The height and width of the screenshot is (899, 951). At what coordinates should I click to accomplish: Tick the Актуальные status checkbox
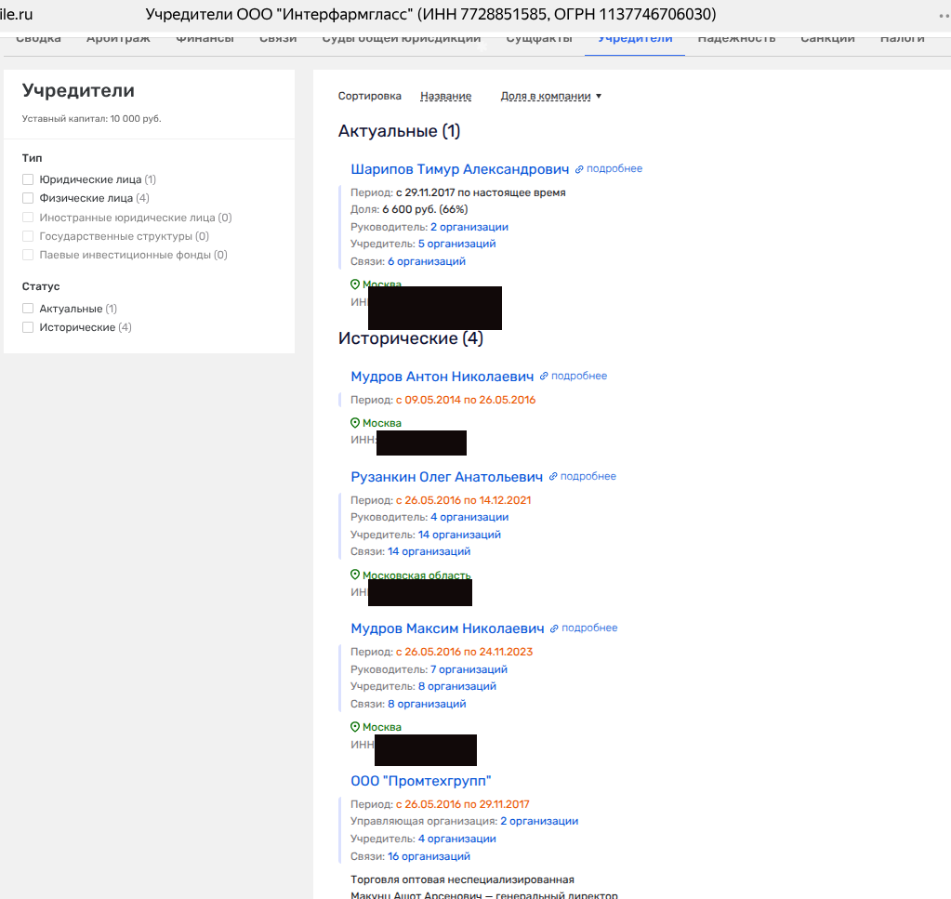tap(28, 309)
